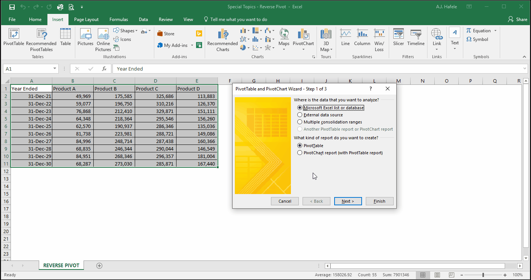Screen dimensions: 531x280
Task: Expand the My Add-ins dropdown
Action: click(x=192, y=45)
